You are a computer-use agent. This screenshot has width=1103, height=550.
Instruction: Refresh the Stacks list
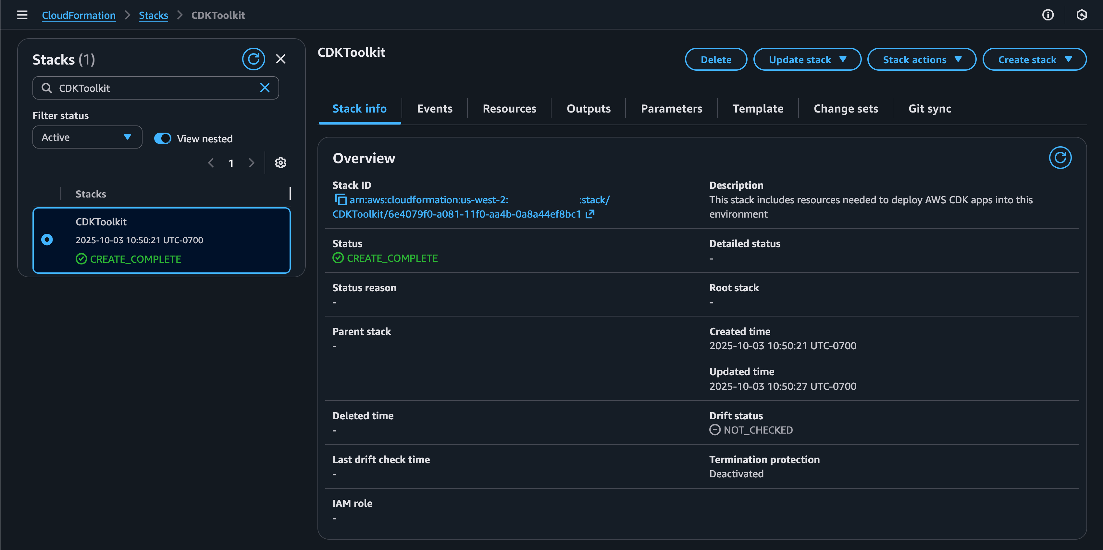(x=254, y=59)
